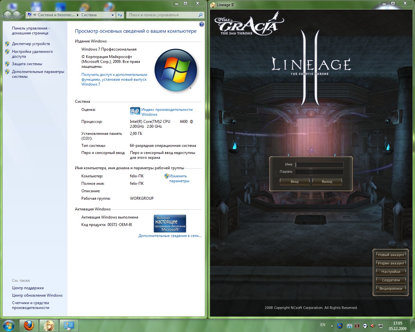415x332 pixels.
Task: Click into the Пароль password field
Action: tap(319, 172)
